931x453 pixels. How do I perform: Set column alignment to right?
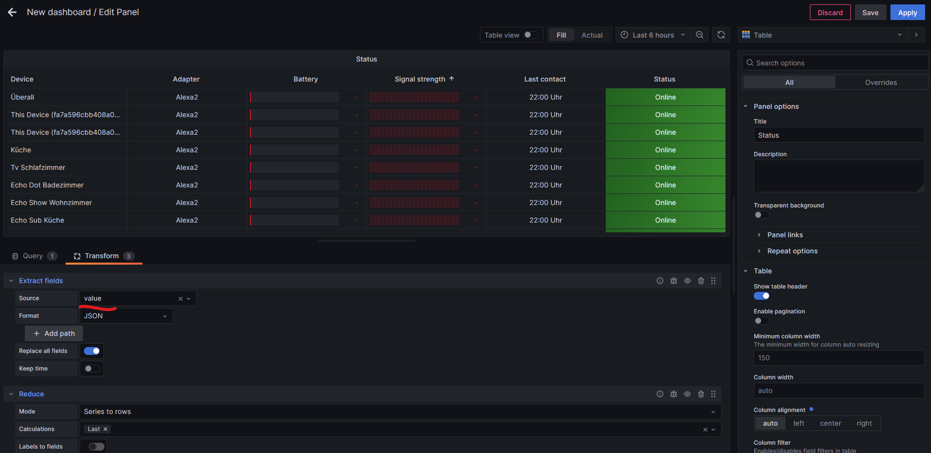click(864, 423)
